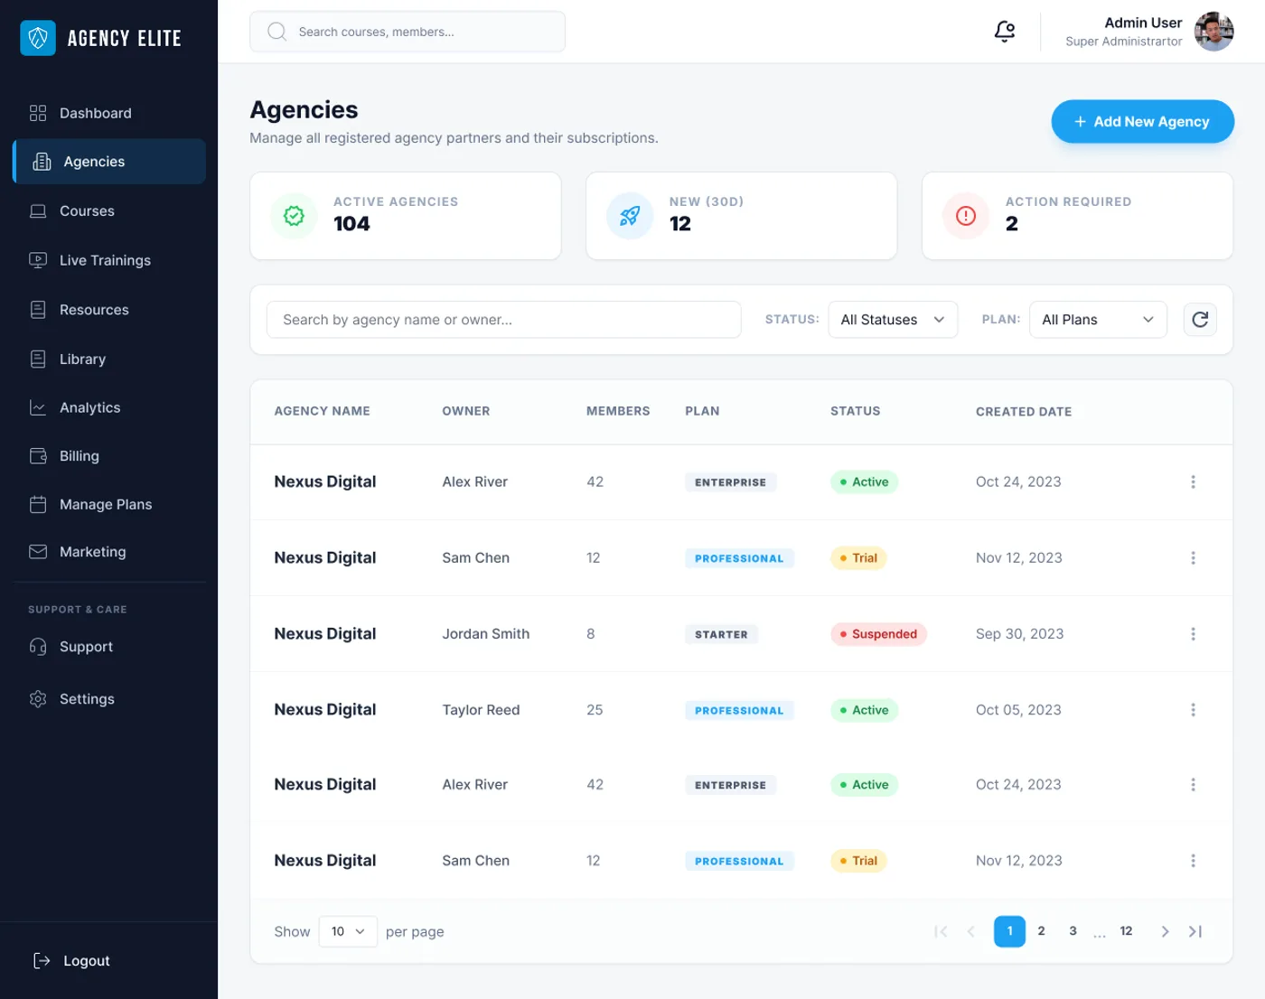Open the Dashboard from the sidebar
The height and width of the screenshot is (999, 1265).
(95, 113)
